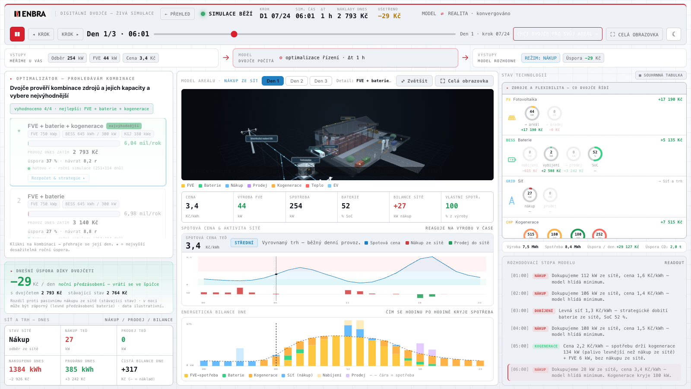Click the Kogenerace 515 gauge
The image size is (691, 389).
(531, 233)
